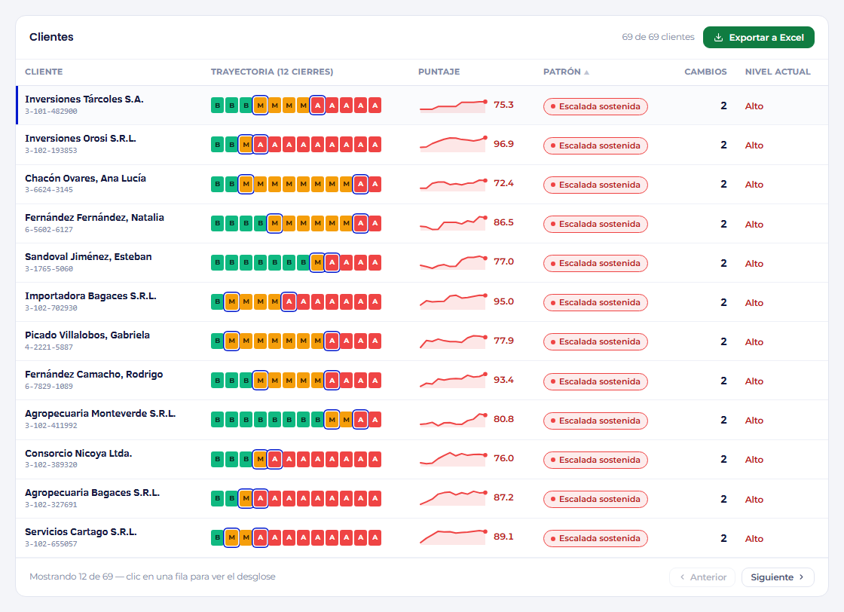This screenshot has width=844, height=612.
Task: Click the score sparkline showing 95.0
Action: [453, 301]
